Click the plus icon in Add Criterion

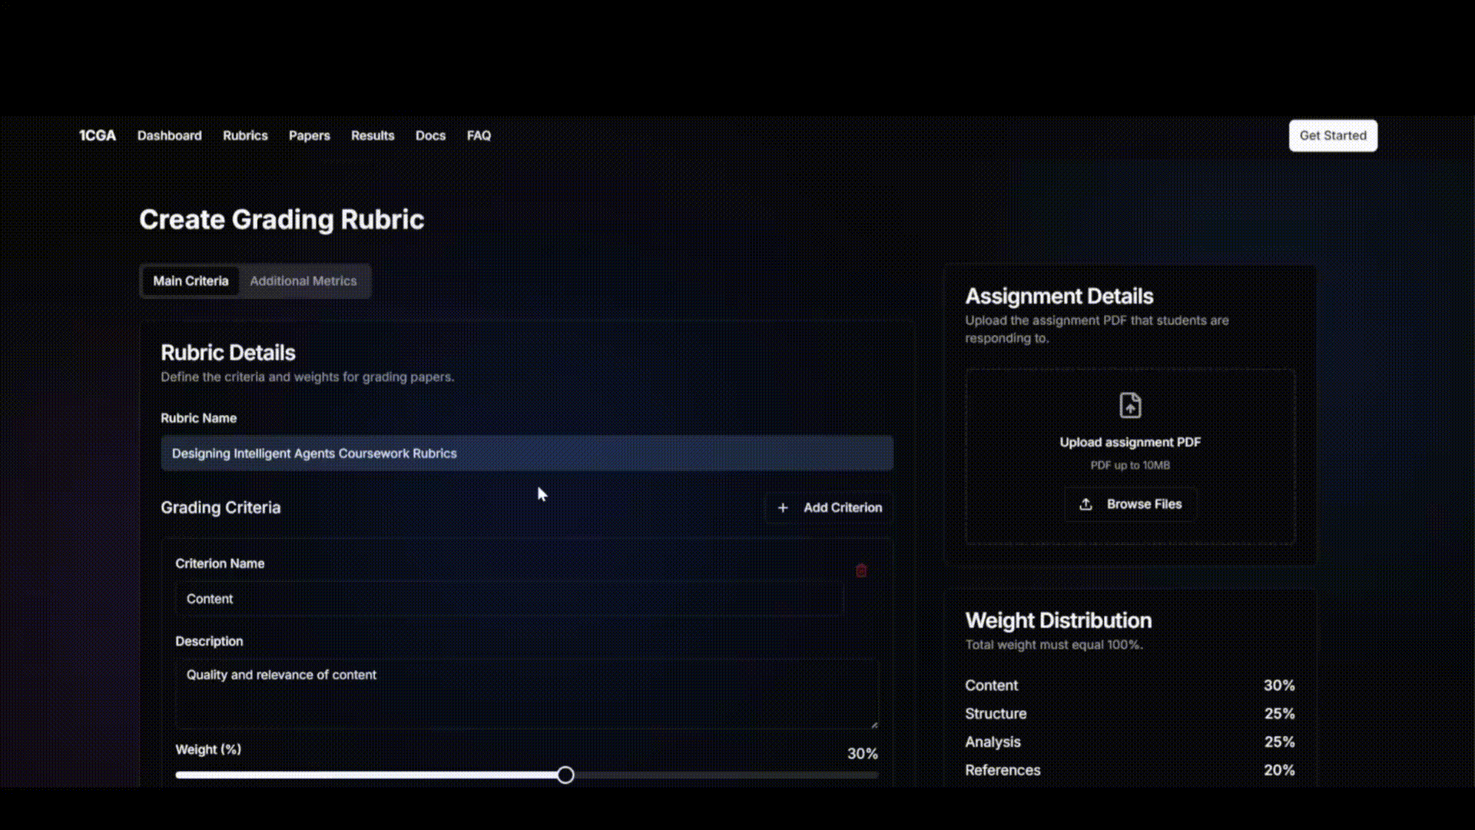click(x=783, y=508)
